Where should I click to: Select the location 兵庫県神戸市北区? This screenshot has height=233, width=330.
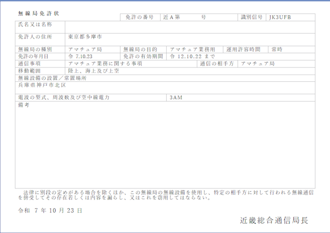pyautogui.click(x=41, y=85)
